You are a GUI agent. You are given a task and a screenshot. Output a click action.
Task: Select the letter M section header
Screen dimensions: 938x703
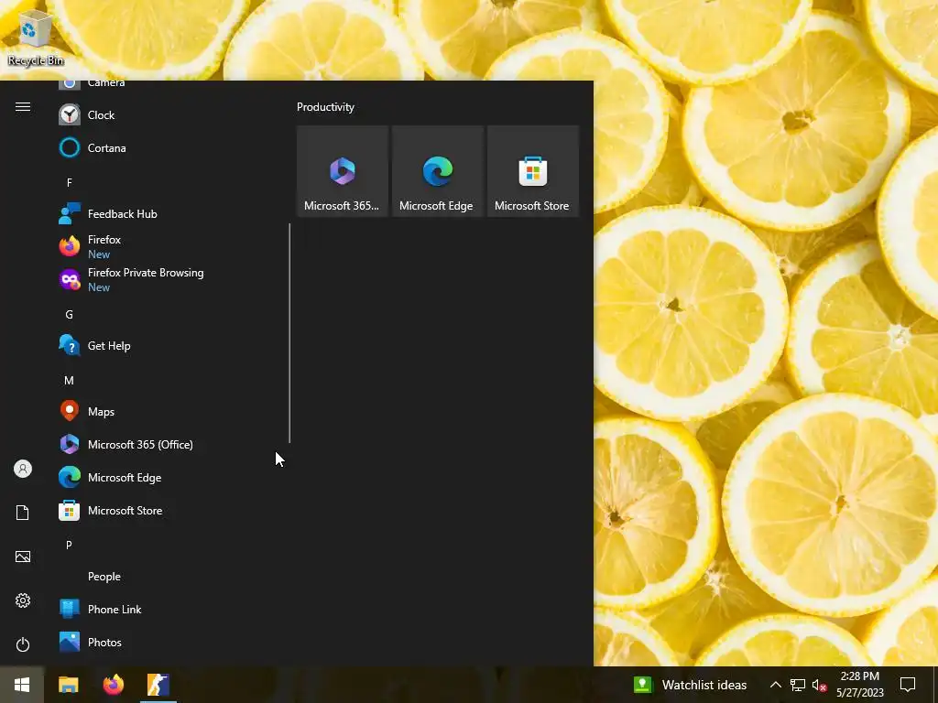(x=70, y=380)
